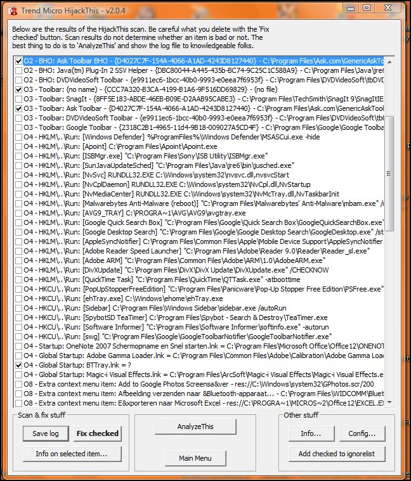Viewport: 411px width, 481px height.
Task: Select the Google Quick Search Box row
Action: point(204,222)
